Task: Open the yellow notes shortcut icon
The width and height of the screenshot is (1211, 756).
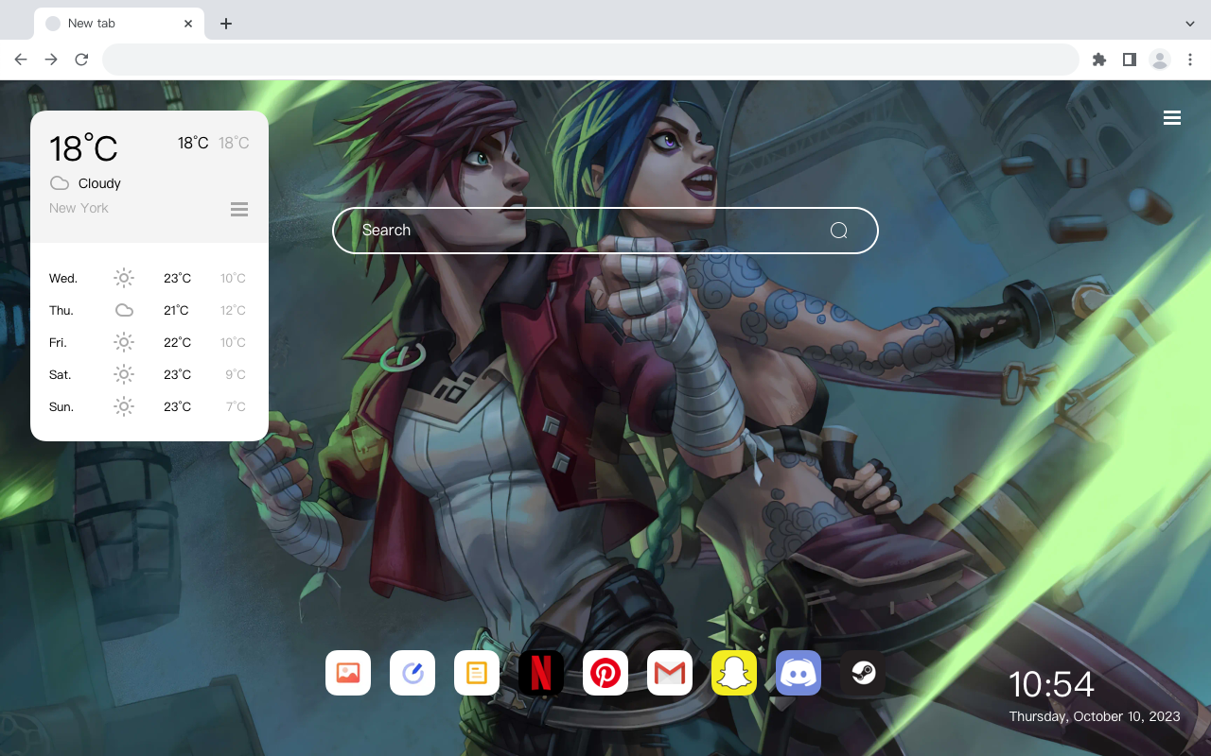Action: click(x=477, y=673)
